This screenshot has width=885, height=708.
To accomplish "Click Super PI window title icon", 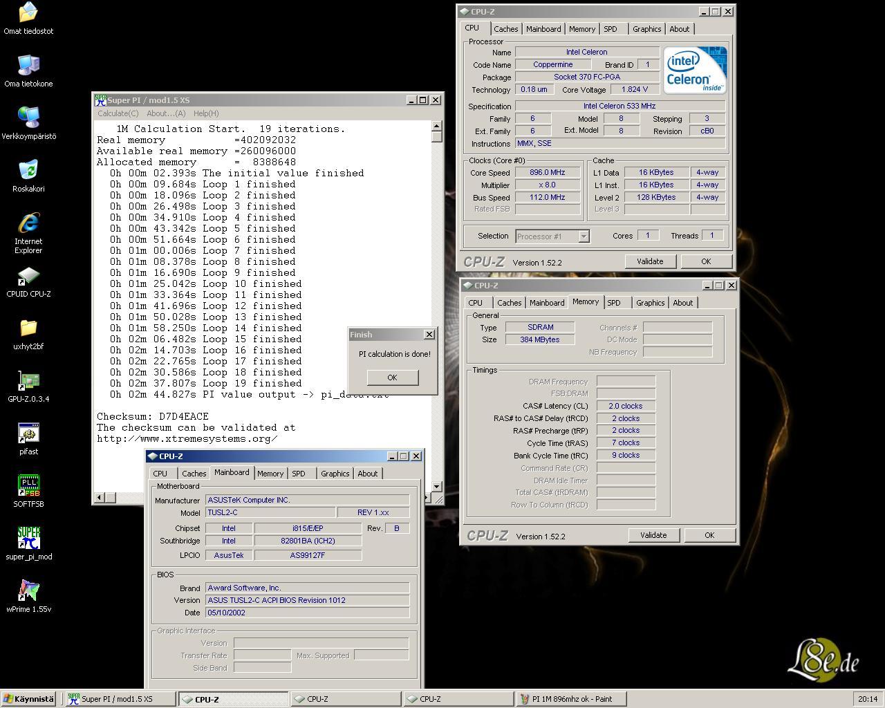I will click(x=101, y=100).
